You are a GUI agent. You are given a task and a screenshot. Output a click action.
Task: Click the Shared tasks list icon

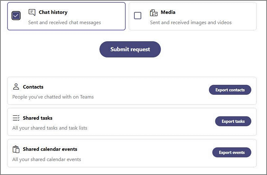16,118
